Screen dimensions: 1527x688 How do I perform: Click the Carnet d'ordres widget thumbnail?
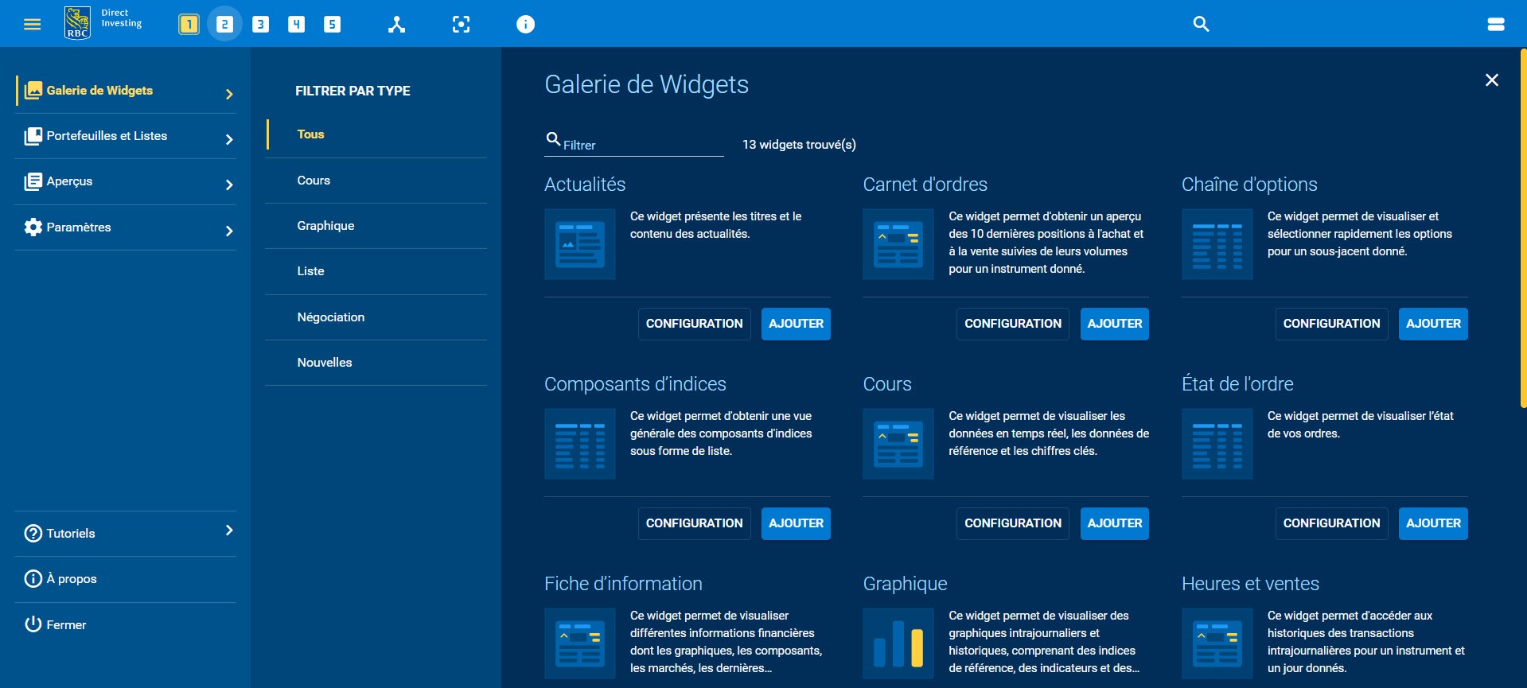[898, 244]
